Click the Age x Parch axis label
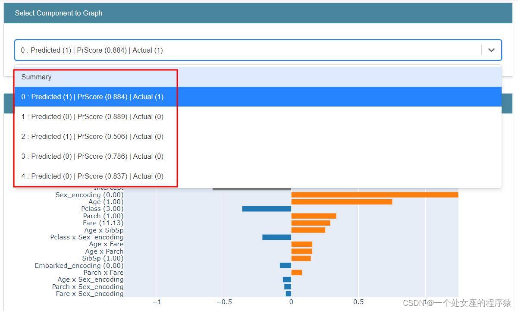518x311 pixels. (x=104, y=251)
